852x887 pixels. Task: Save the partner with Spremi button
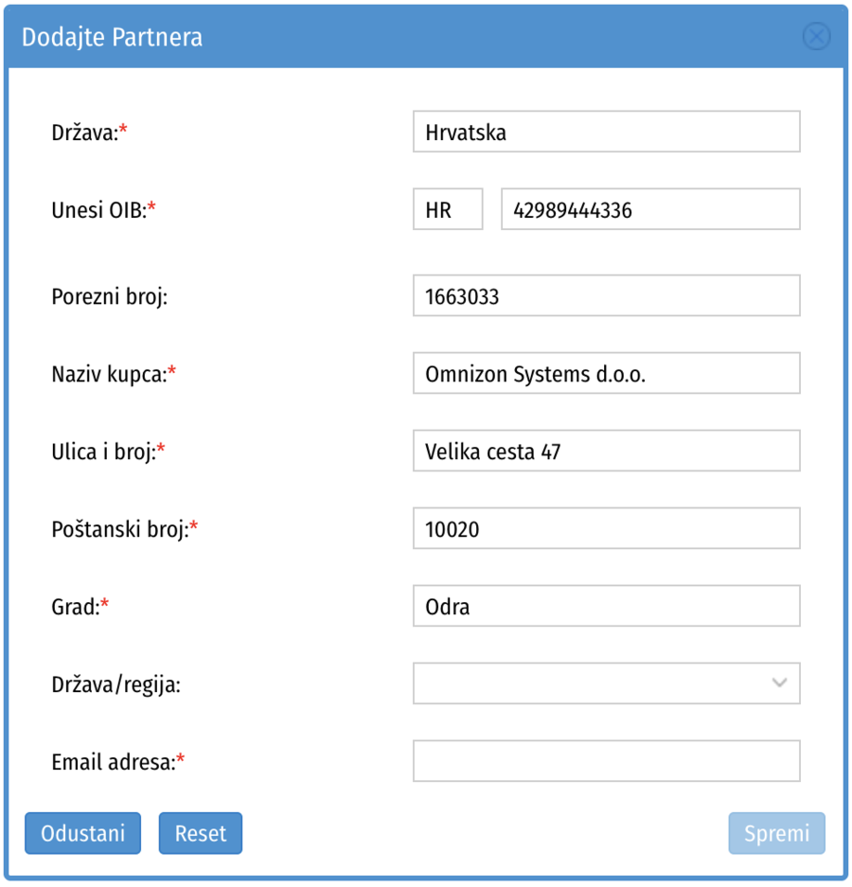click(776, 833)
